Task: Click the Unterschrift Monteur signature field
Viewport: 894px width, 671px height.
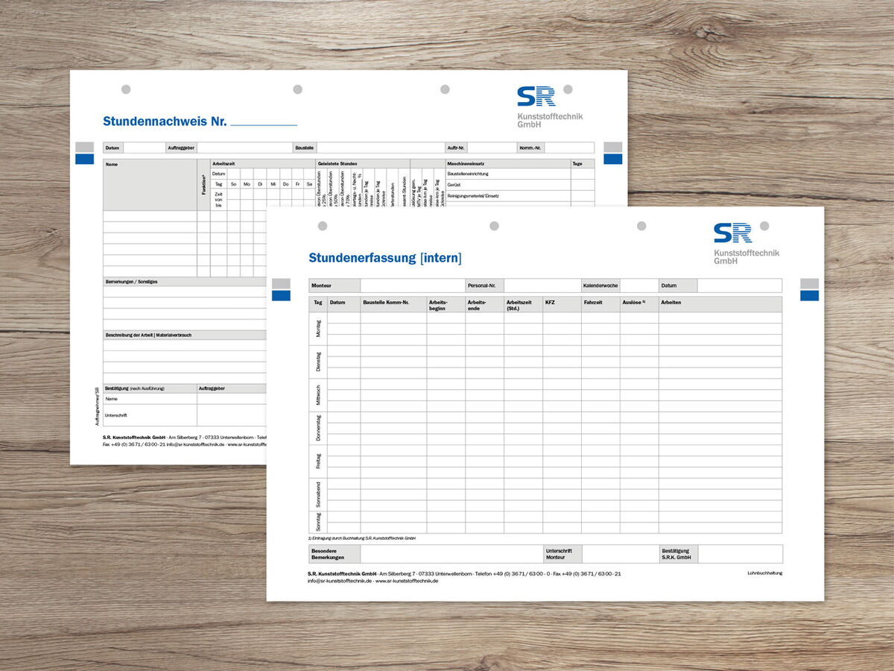Action: click(619, 554)
